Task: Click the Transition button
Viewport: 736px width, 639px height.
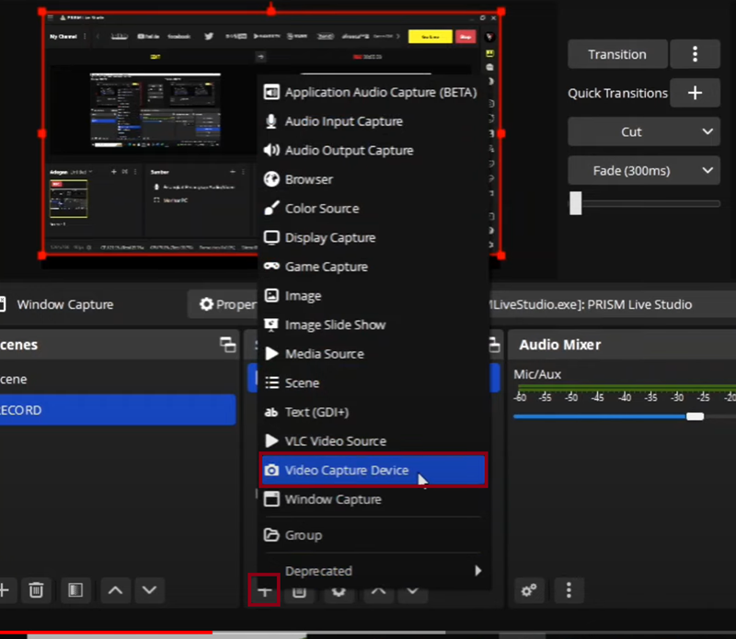Action: (616, 54)
